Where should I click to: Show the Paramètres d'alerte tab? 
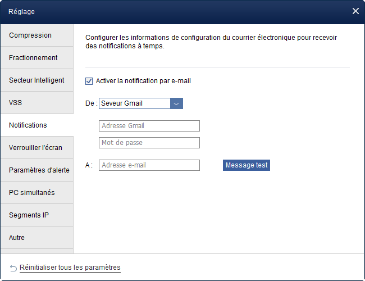point(36,170)
